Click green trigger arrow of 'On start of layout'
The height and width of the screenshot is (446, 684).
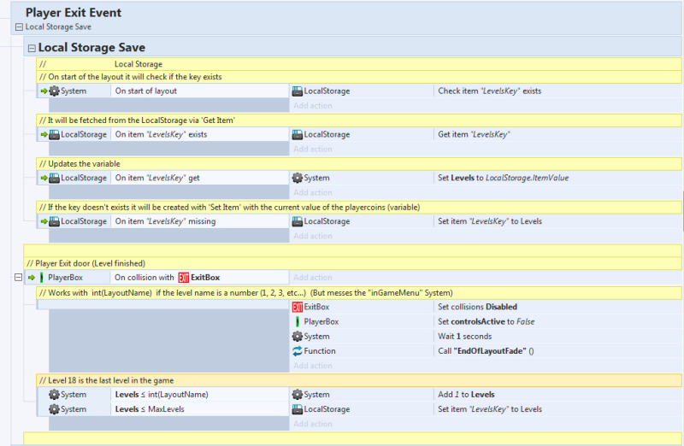(x=44, y=91)
